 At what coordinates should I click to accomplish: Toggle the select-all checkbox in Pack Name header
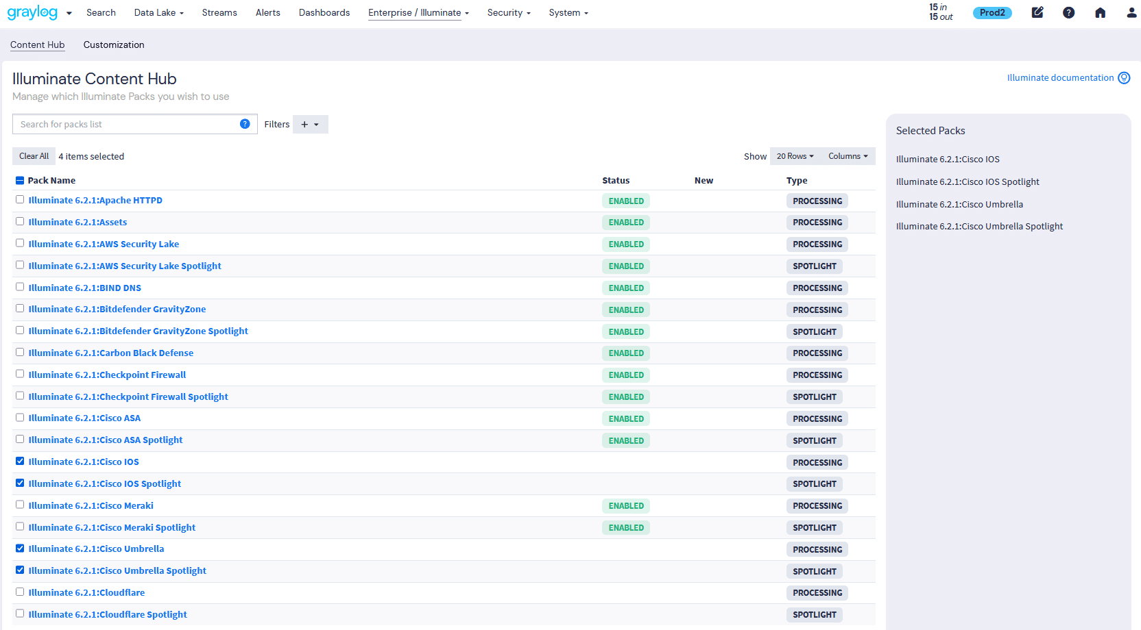pyautogui.click(x=19, y=179)
